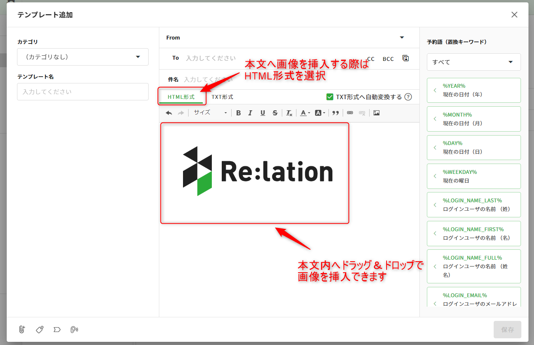Click the tag icon in footer
Screen dimensions: 534x345
[x=39, y=329]
